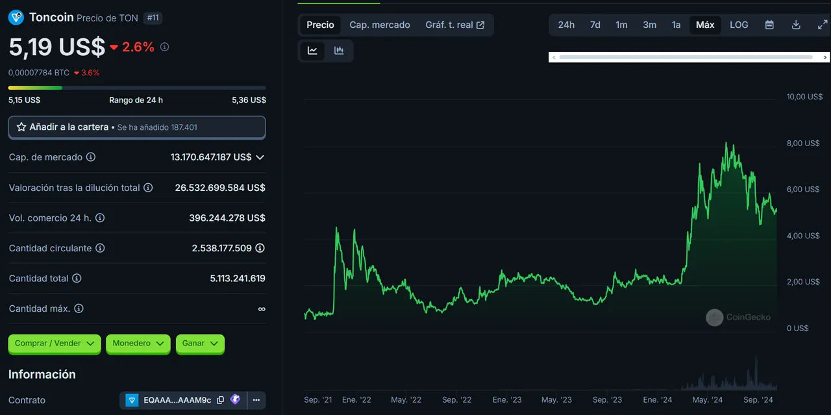
Task: Copy the contract address EQAAA...AAAM9c
Action: pos(221,400)
